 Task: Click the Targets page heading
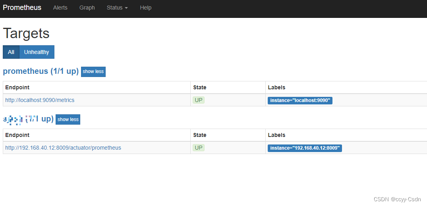pos(26,34)
